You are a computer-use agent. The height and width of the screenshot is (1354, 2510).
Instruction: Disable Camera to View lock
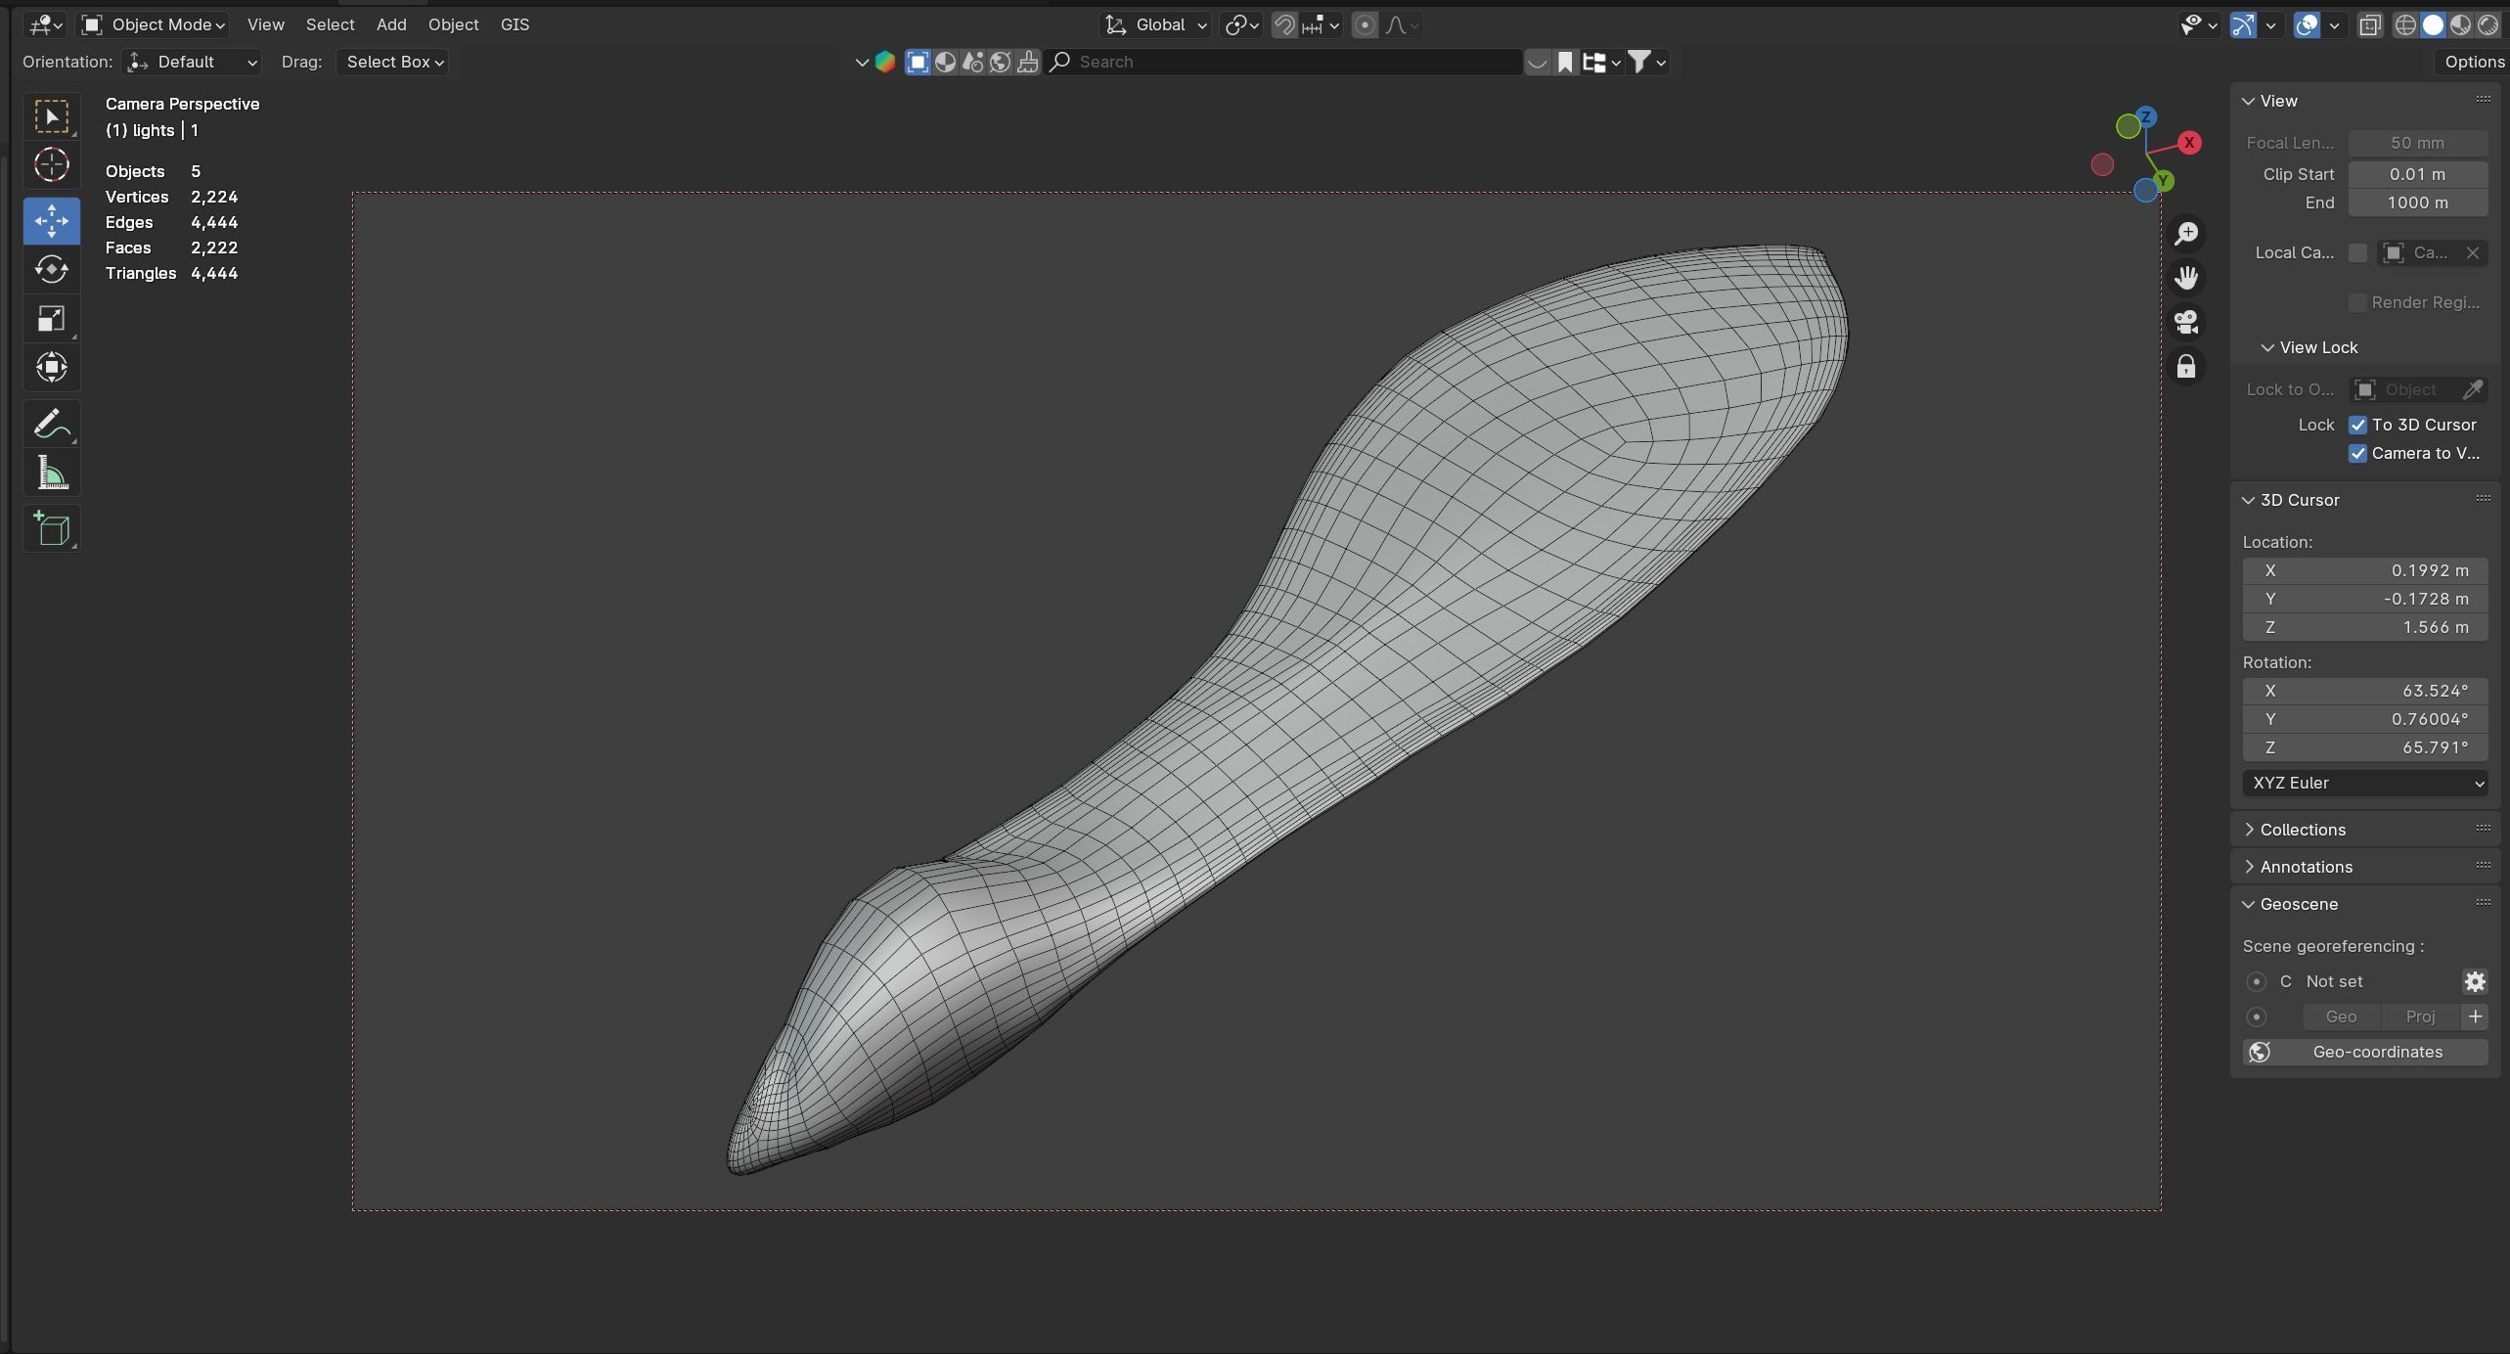[x=2357, y=453]
